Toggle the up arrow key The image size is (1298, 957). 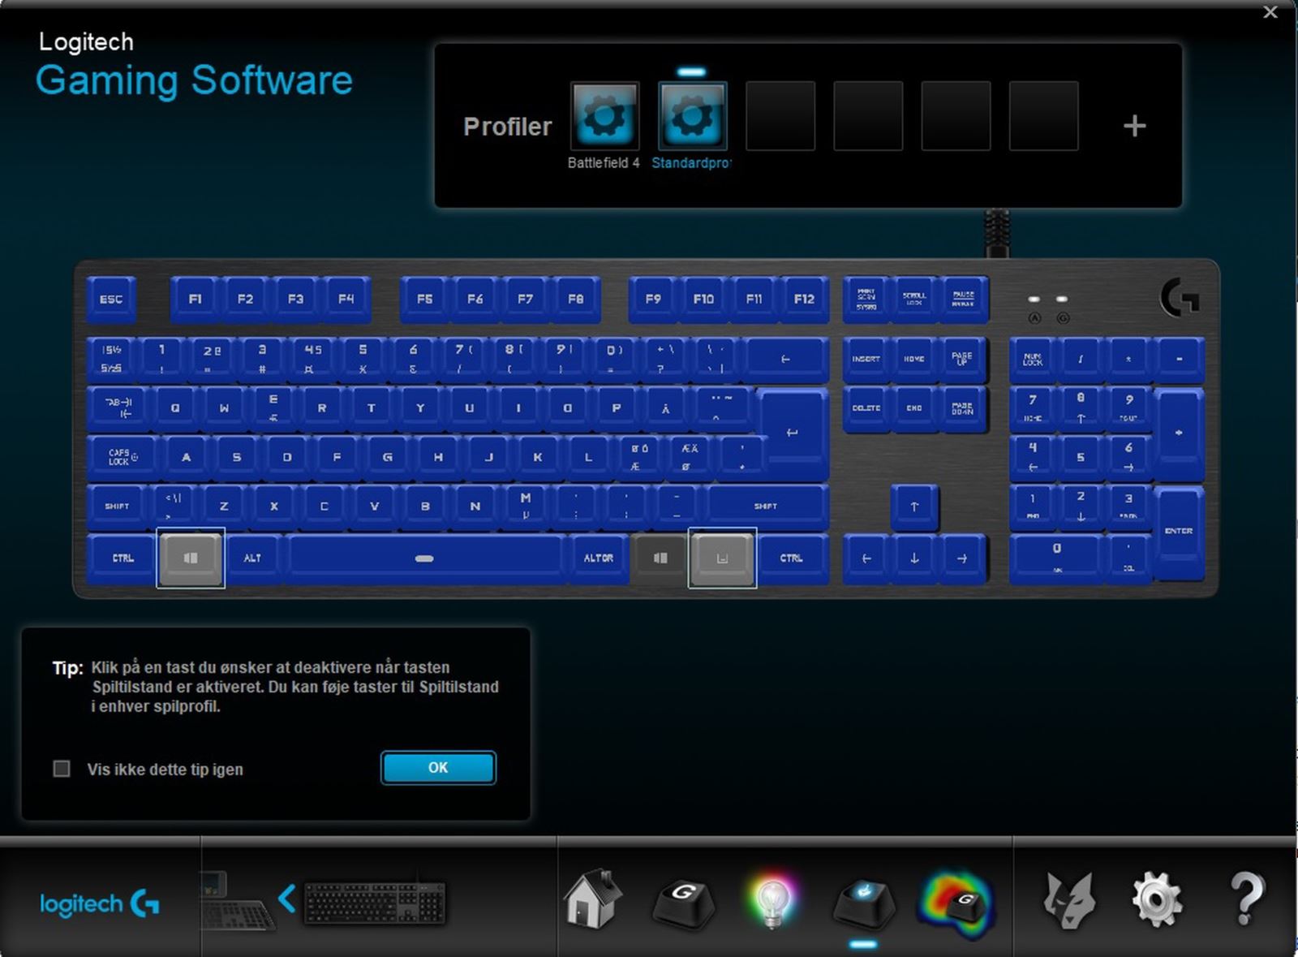[914, 507]
